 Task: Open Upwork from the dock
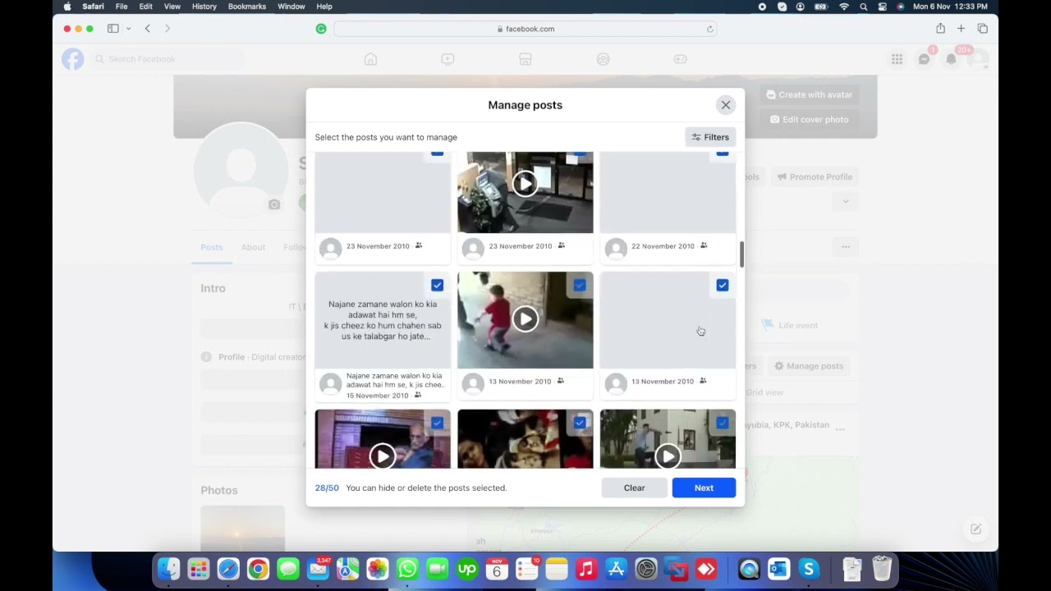pyautogui.click(x=467, y=569)
